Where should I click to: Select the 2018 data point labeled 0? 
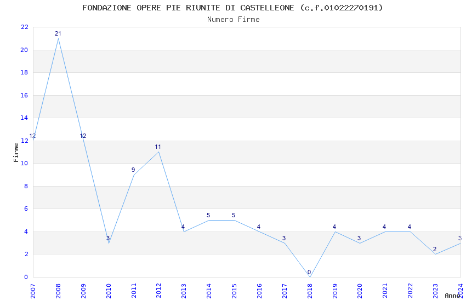point(310,277)
